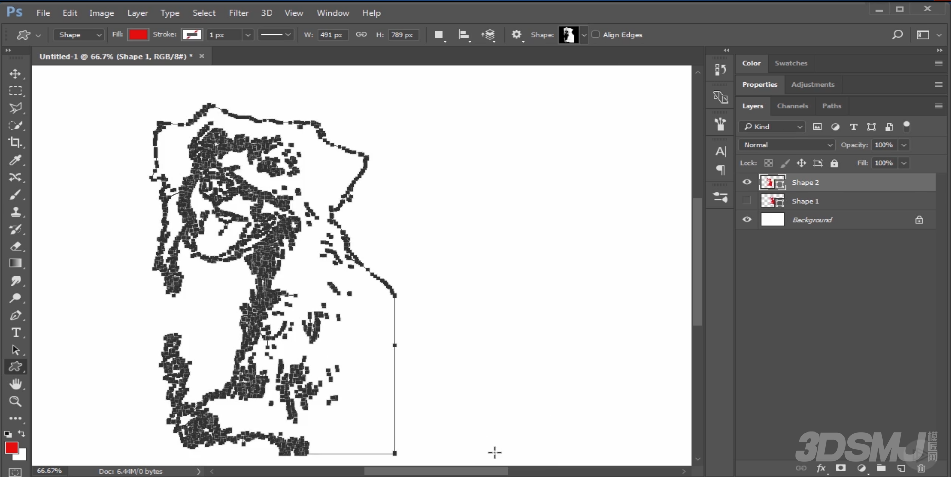
Task: Select the Gradient tool
Action: click(x=15, y=263)
